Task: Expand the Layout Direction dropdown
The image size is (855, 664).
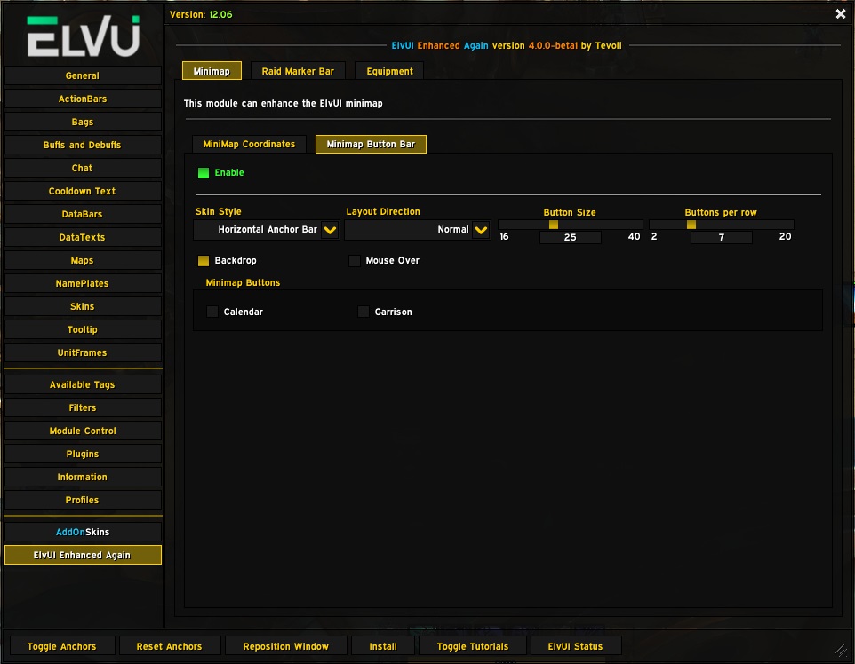Action: pos(480,230)
